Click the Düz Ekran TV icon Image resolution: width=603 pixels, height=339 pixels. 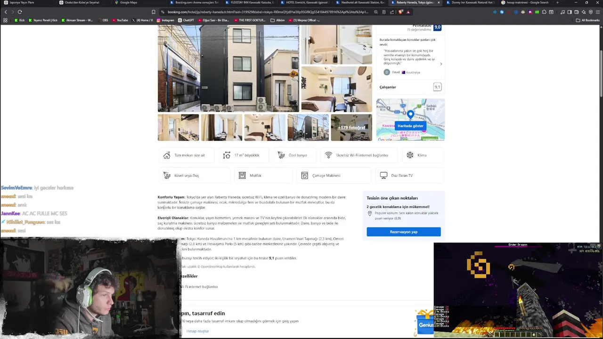(383, 175)
